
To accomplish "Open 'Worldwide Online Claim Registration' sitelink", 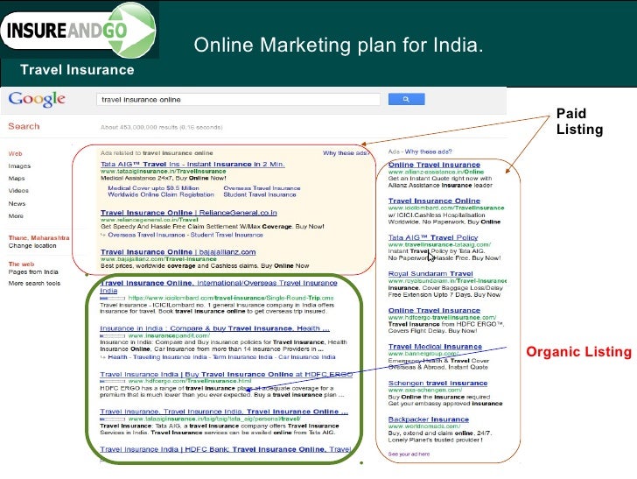I will pyautogui.click(x=161, y=194).
